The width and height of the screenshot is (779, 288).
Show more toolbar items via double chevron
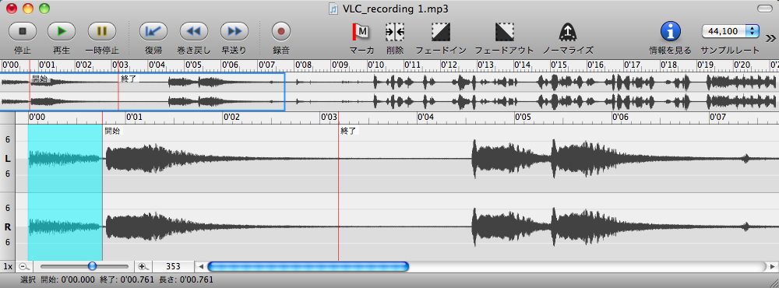tap(770, 37)
